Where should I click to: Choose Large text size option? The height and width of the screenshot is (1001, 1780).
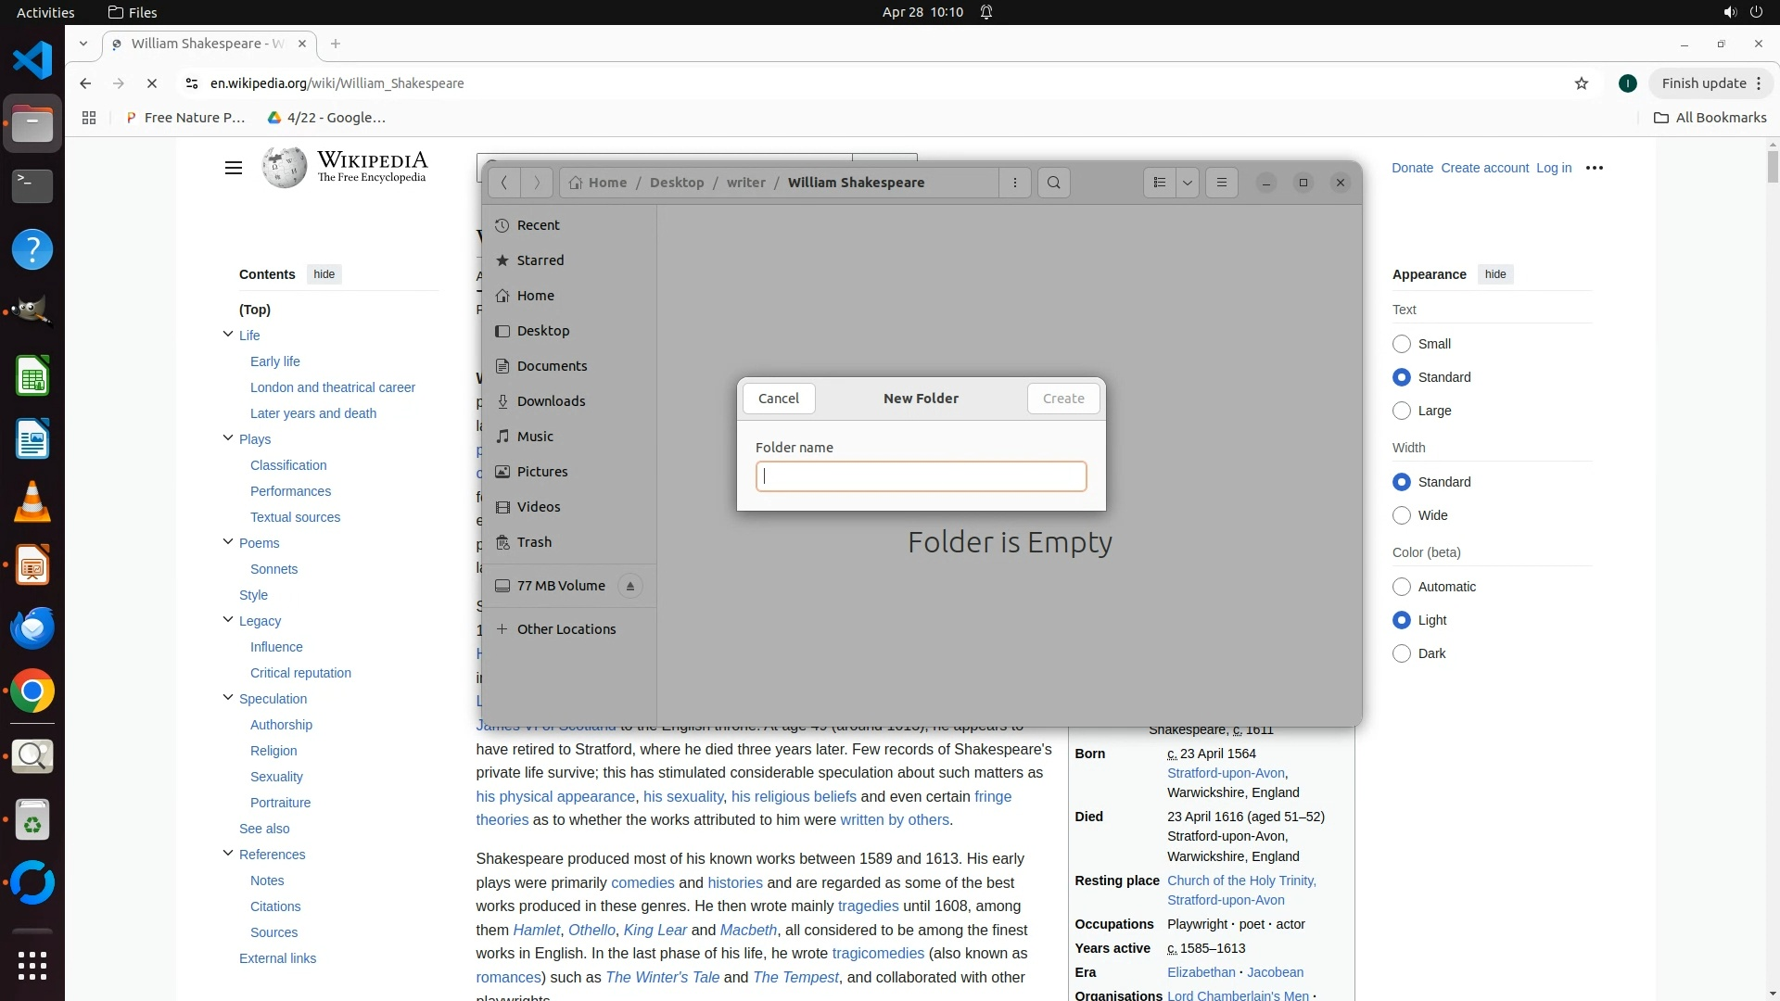(x=1402, y=411)
